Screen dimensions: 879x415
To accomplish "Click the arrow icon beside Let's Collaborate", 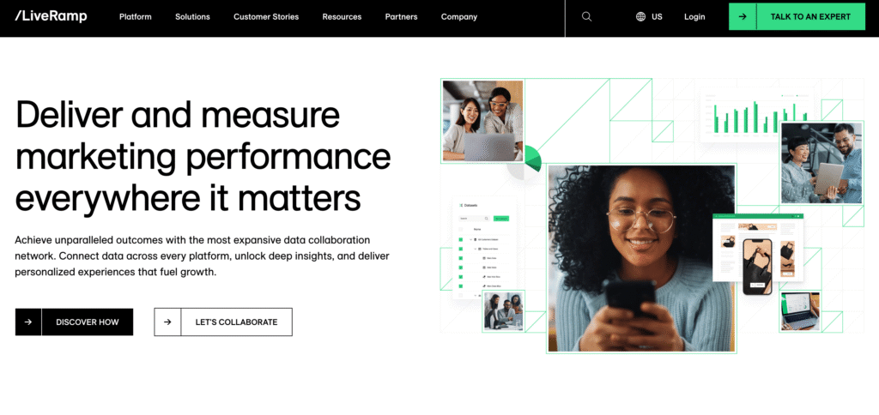I will click(167, 322).
